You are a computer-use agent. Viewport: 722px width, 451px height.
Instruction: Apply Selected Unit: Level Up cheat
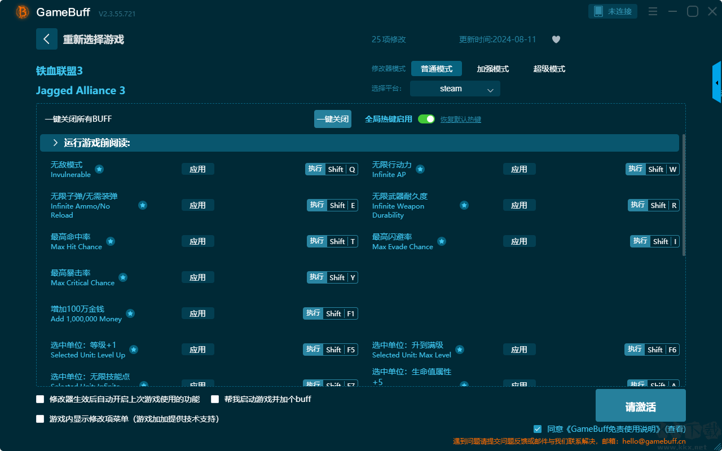[198, 350]
